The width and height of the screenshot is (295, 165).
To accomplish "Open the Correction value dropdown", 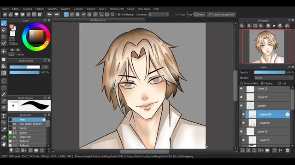I will pos(159,14).
